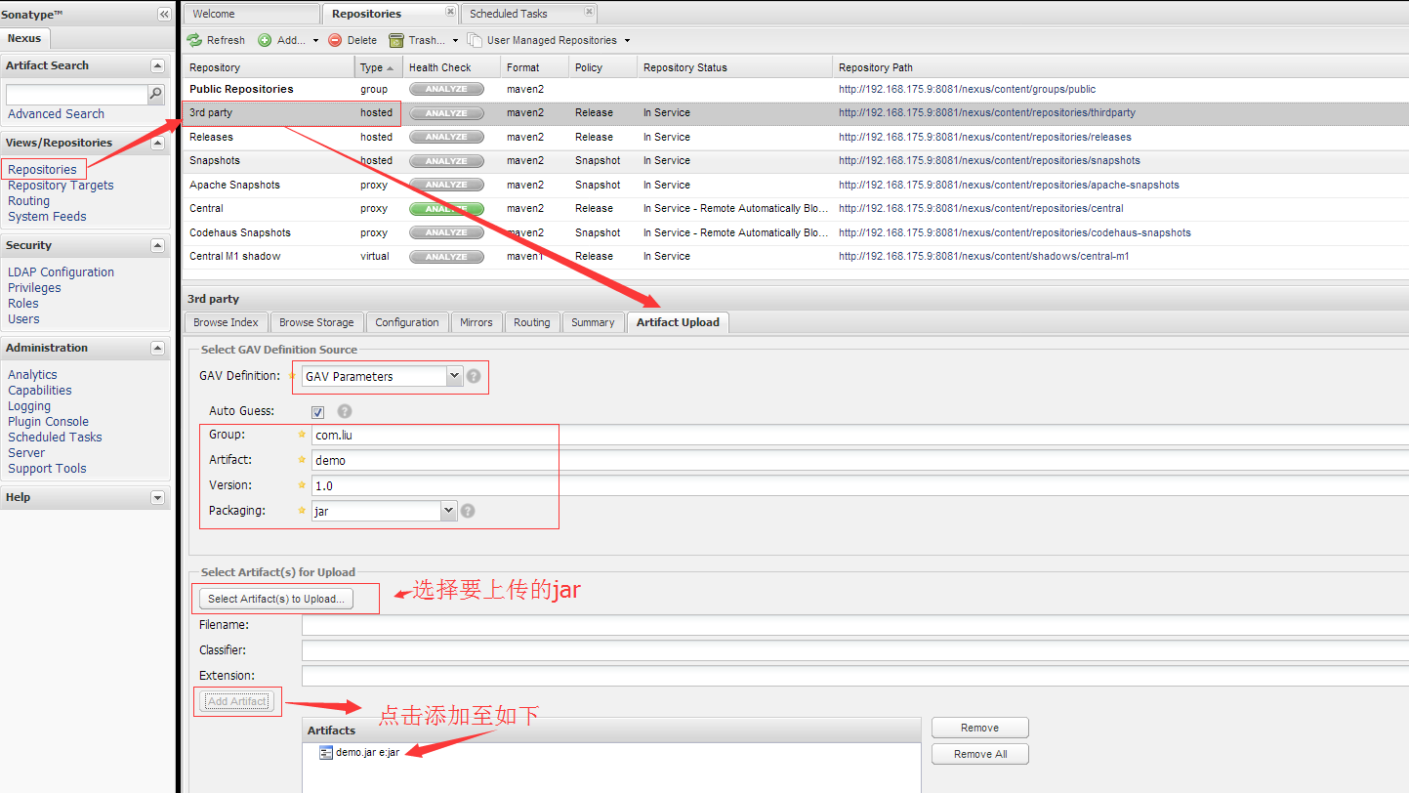1409x793 pixels.
Task: Open the Routing tab for 3rd party
Action: pyautogui.click(x=532, y=322)
